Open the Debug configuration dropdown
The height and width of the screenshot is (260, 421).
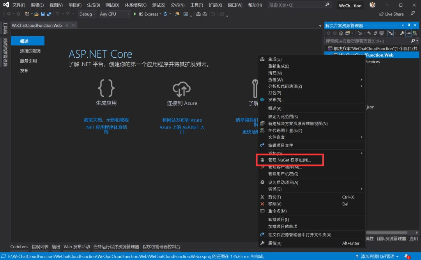point(88,14)
